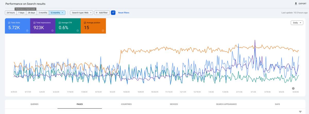Toggle the Average CTR checkbox
The width and height of the screenshot is (309, 114).
60,23
